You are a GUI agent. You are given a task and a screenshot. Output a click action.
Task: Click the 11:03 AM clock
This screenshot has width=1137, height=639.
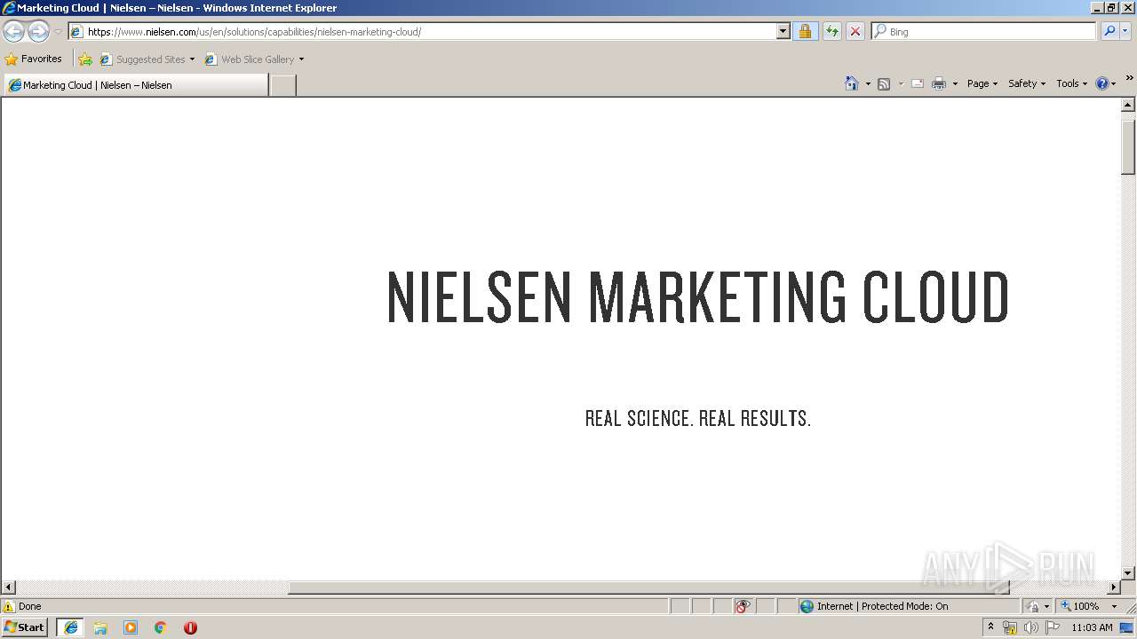(x=1092, y=627)
